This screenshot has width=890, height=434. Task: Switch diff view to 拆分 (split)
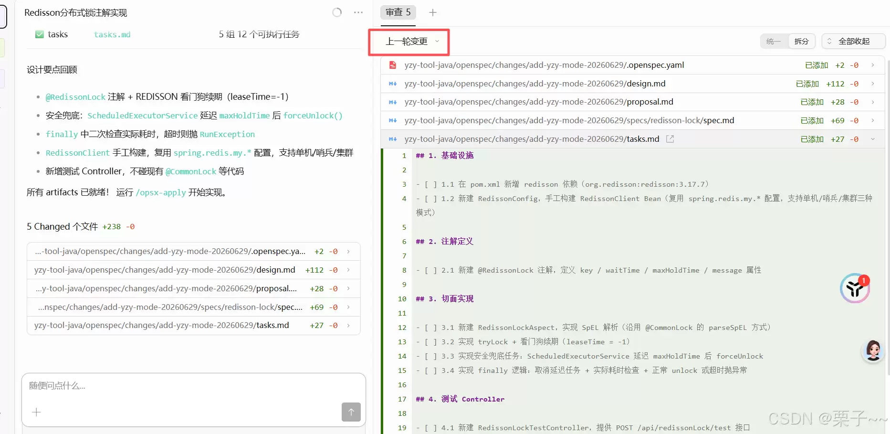801,42
